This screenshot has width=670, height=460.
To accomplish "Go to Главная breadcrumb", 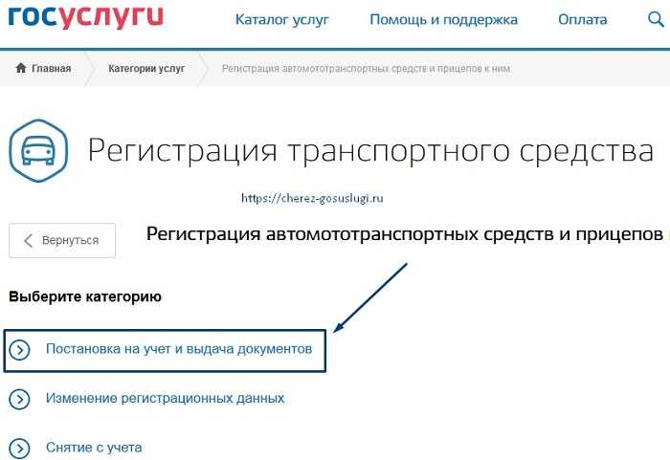I will coord(52,68).
